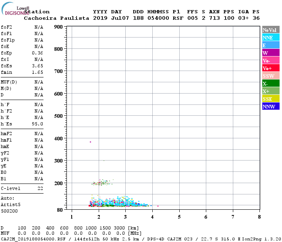Select the Vo- pink legend swatch
The height and width of the screenshot is (242, 282).
coord(271,60)
